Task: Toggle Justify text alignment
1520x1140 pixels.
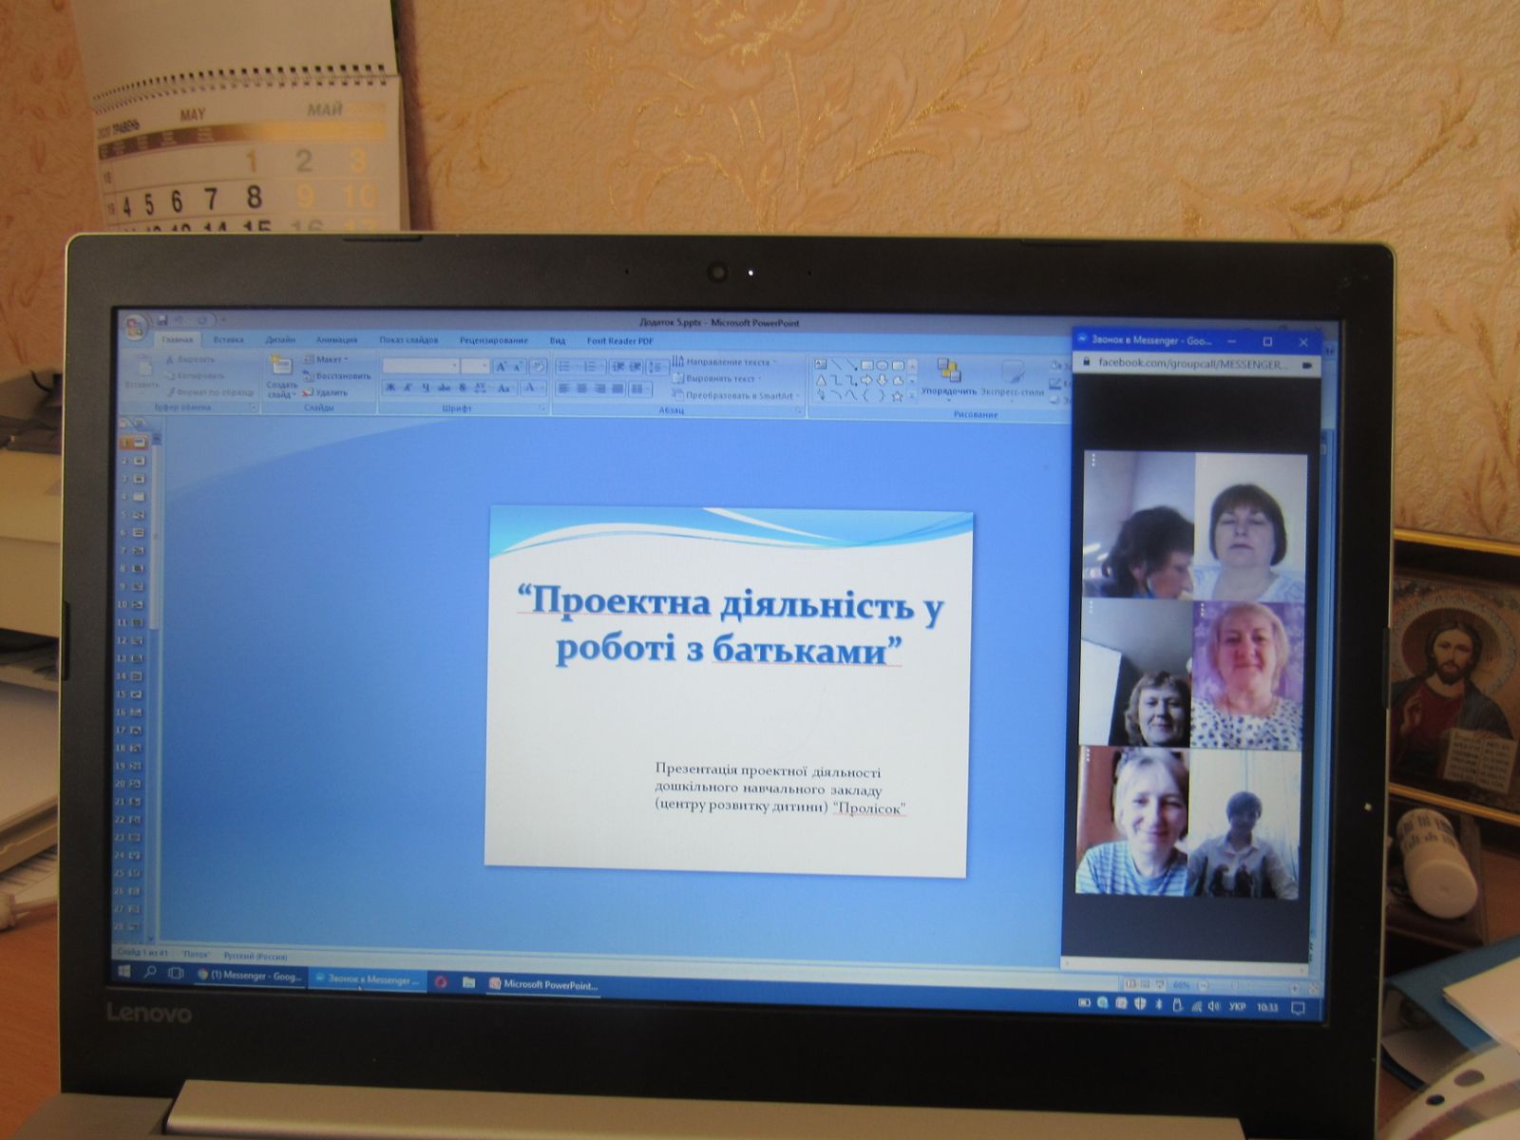Action: [618, 389]
